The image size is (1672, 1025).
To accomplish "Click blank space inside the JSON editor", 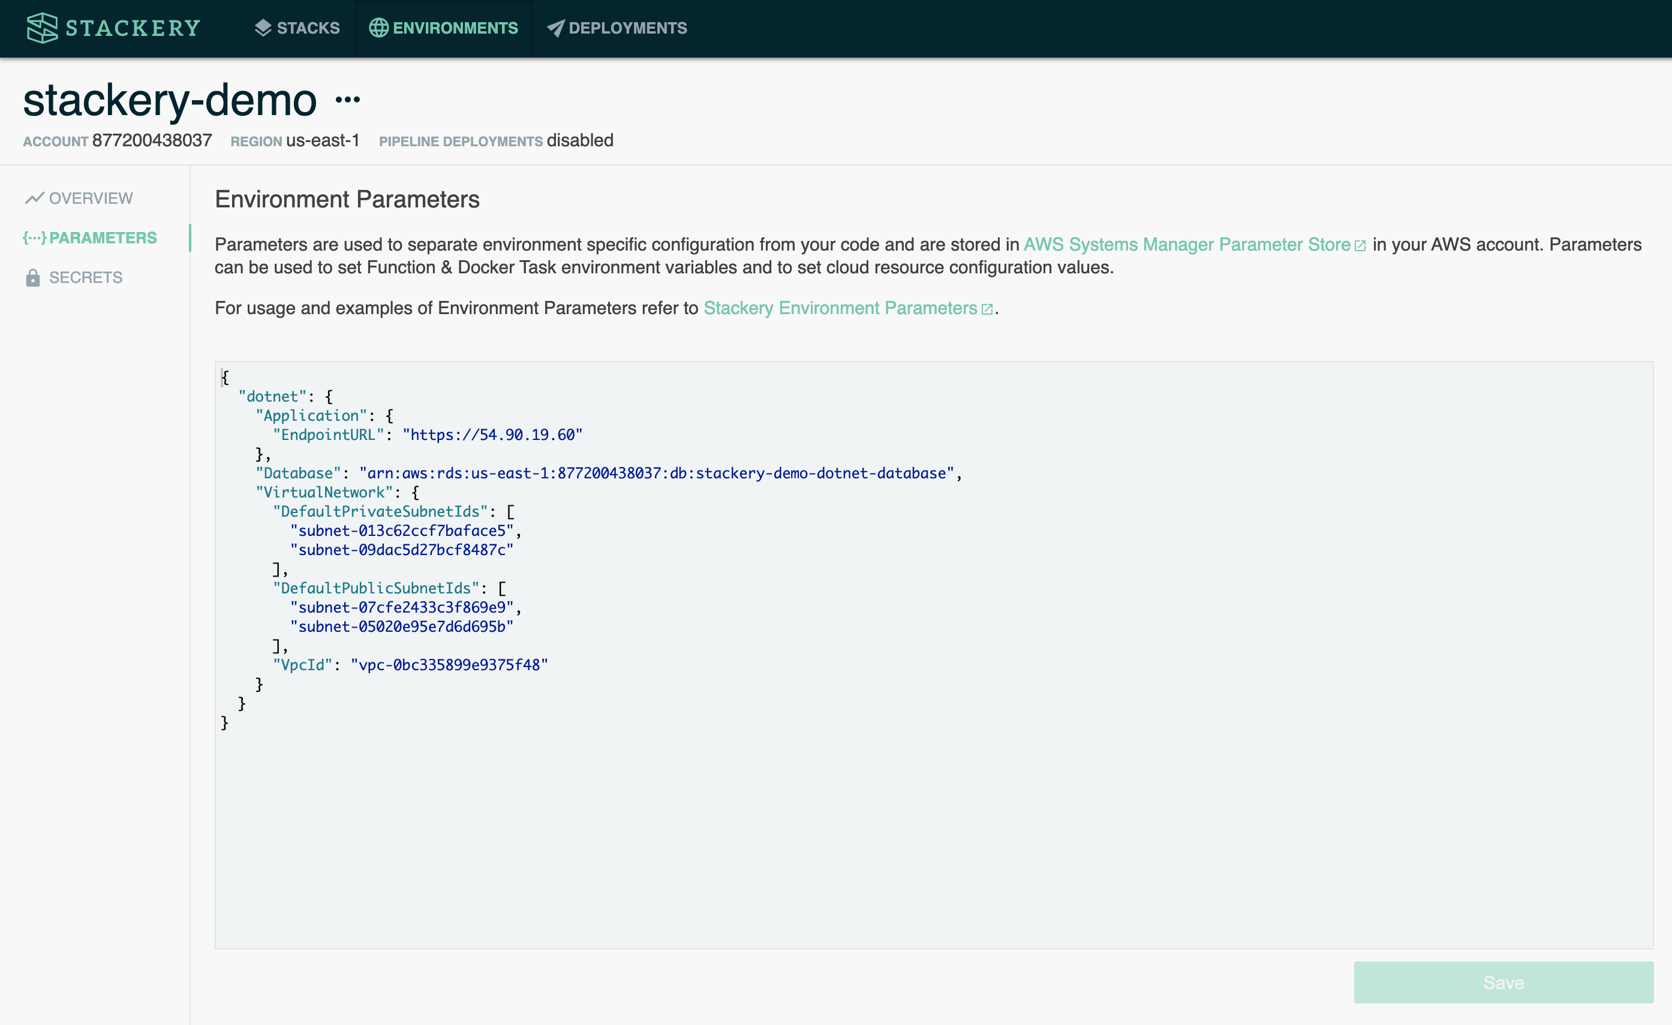I will 934,834.
